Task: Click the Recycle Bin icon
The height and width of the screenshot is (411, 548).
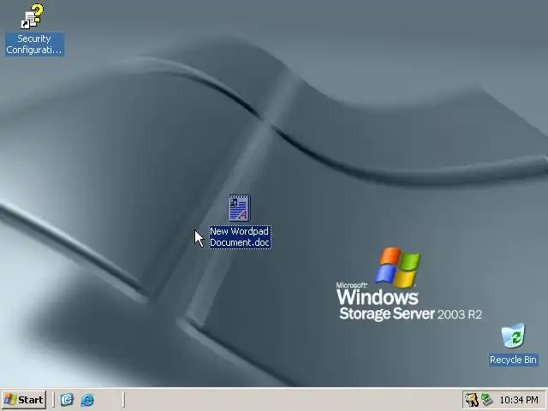Action: (x=513, y=336)
